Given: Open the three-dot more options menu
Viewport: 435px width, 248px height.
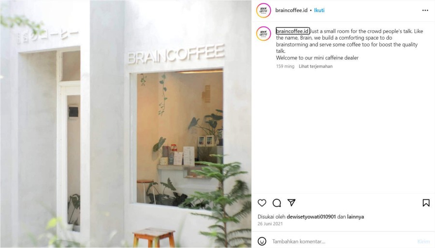Looking at the screenshot, I should coord(425,10).
